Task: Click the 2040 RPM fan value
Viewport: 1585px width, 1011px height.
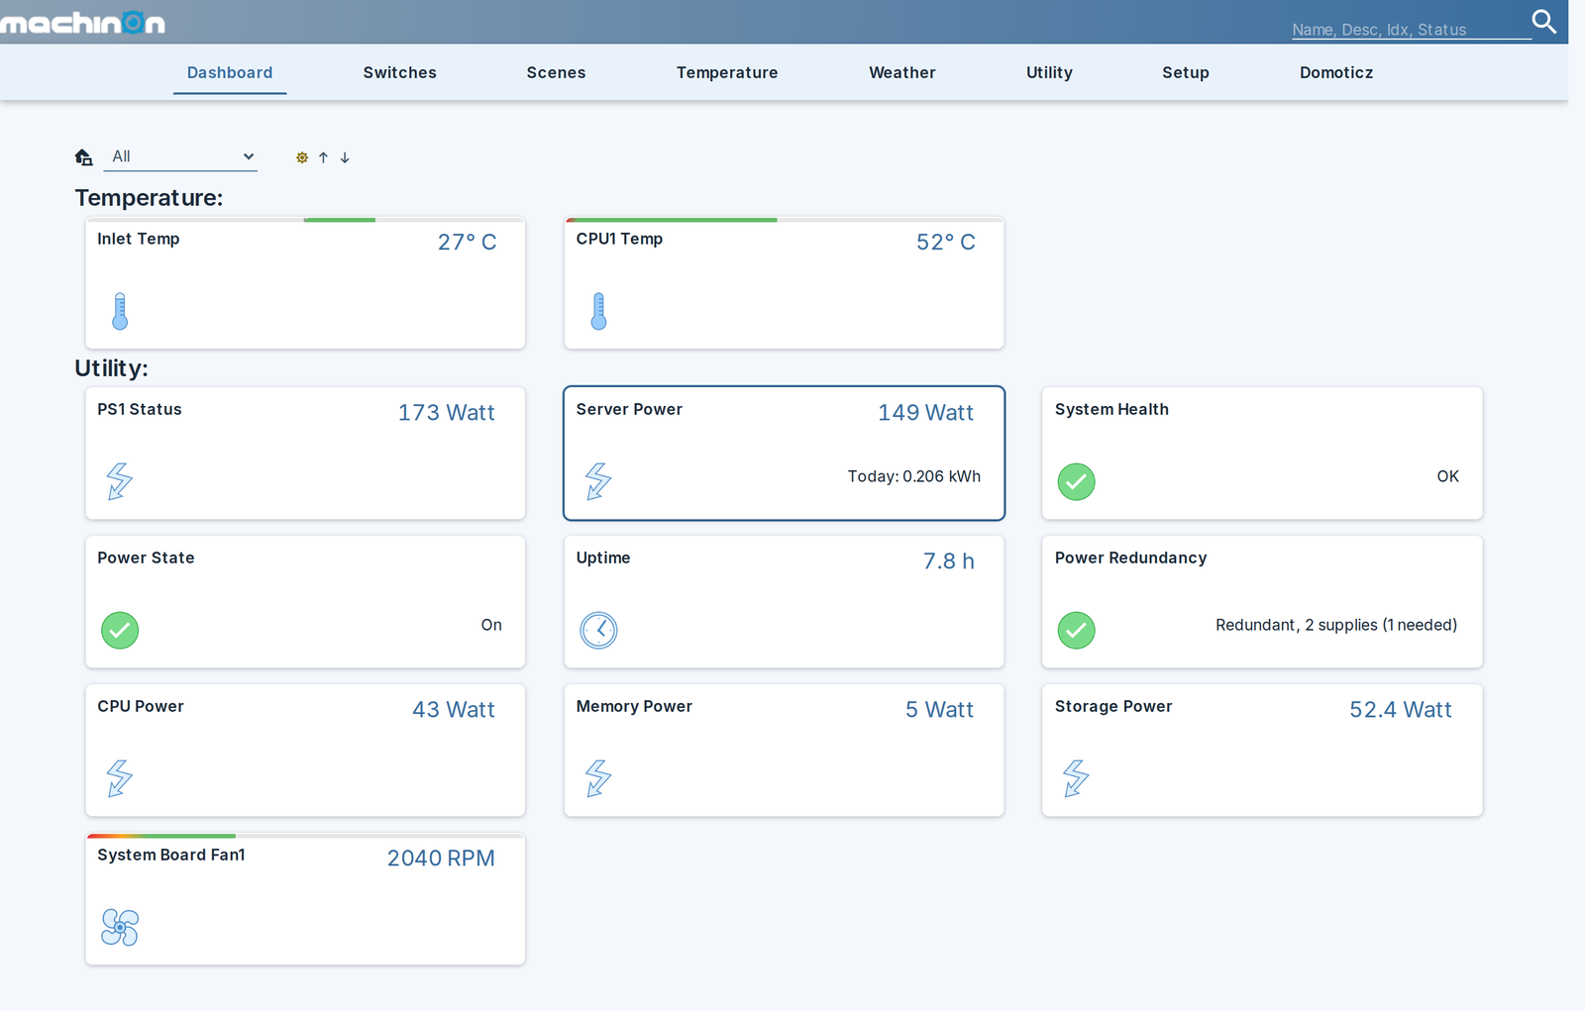Action: [441, 858]
